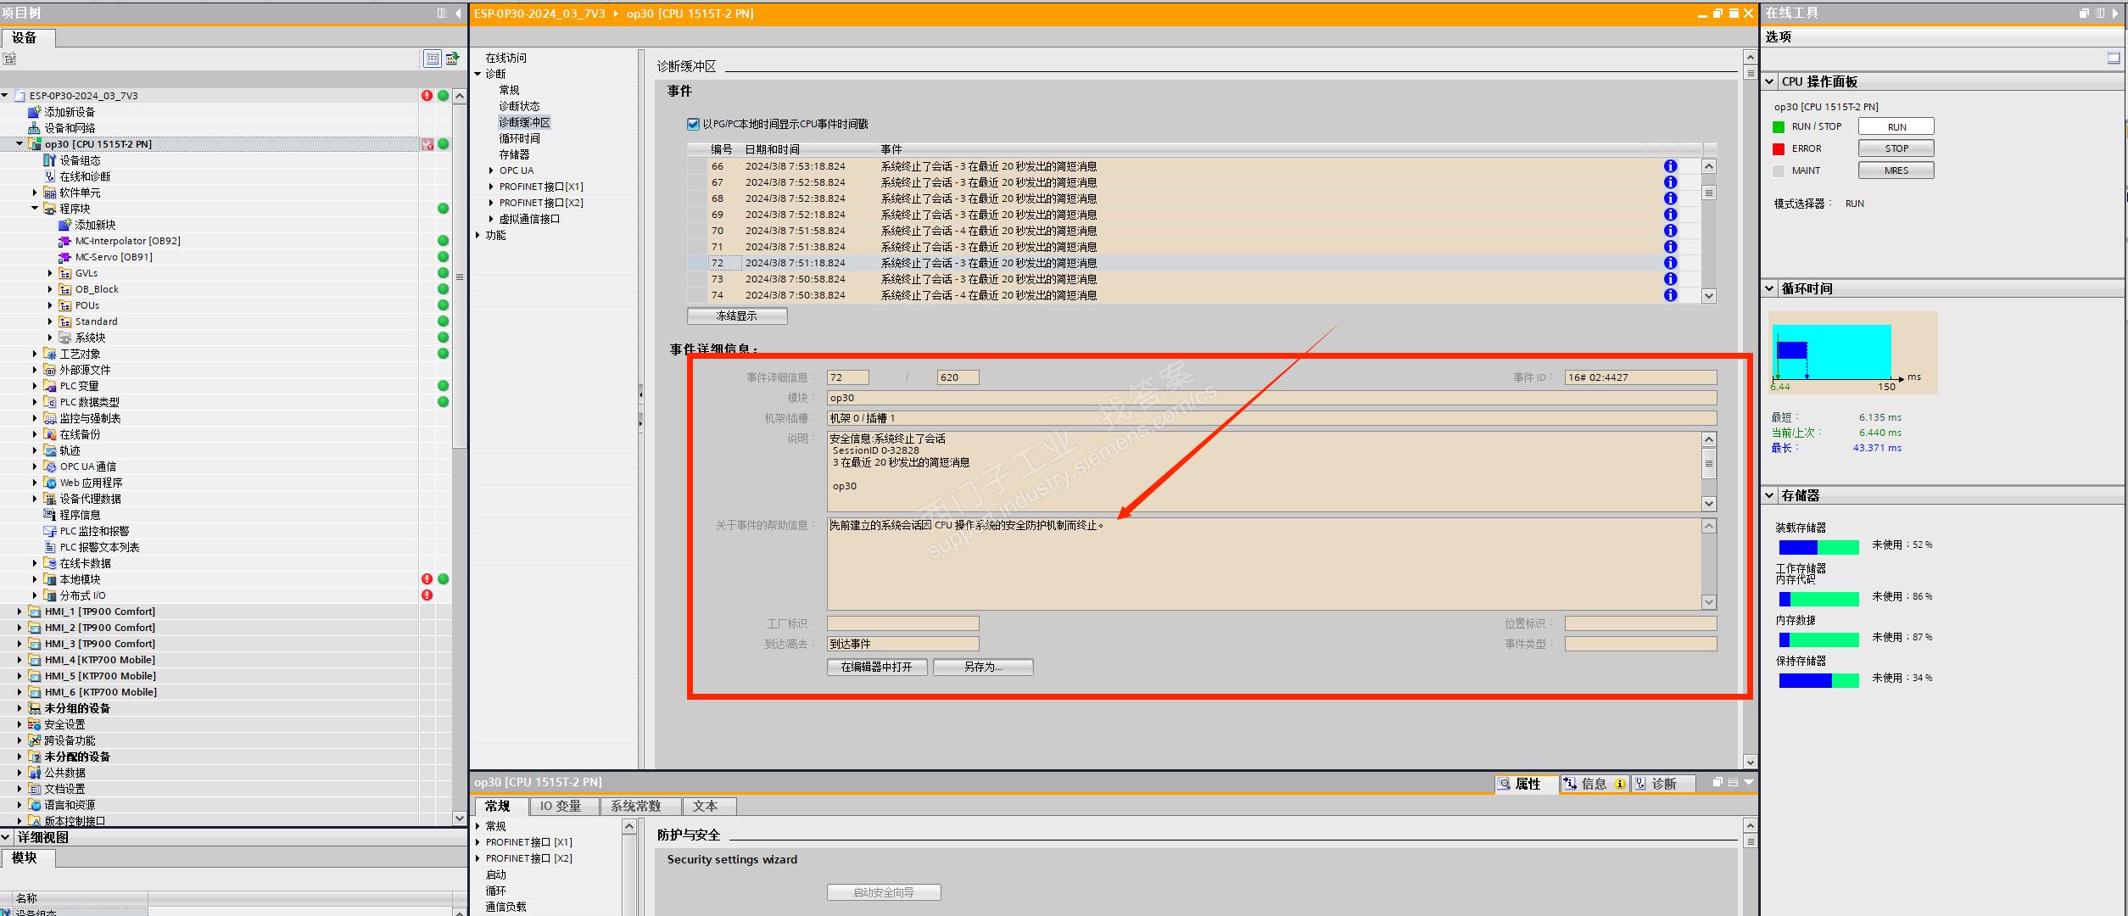This screenshot has width=2128, height=916.
Task: Click the device view icon in project tree toolbar
Action: [433, 59]
